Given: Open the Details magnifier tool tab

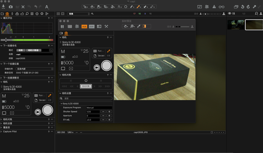Looking at the screenshot, I should pos(27,14).
